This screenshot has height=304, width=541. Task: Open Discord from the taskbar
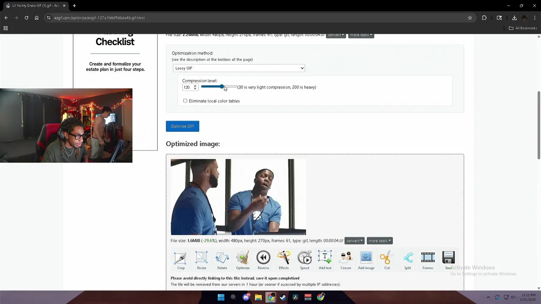[x=246, y=297]
